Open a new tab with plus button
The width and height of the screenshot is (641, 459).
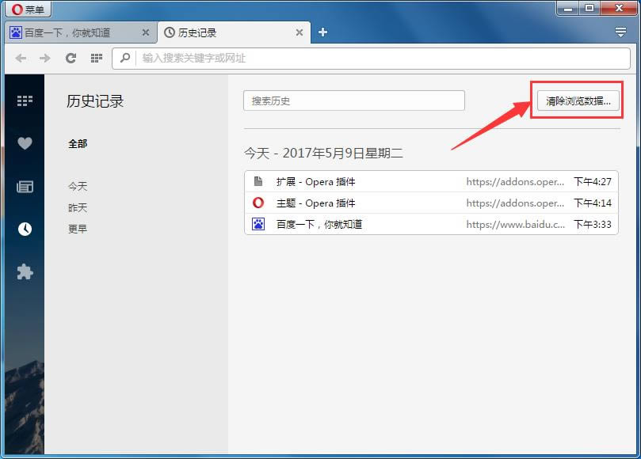[322, 32]
